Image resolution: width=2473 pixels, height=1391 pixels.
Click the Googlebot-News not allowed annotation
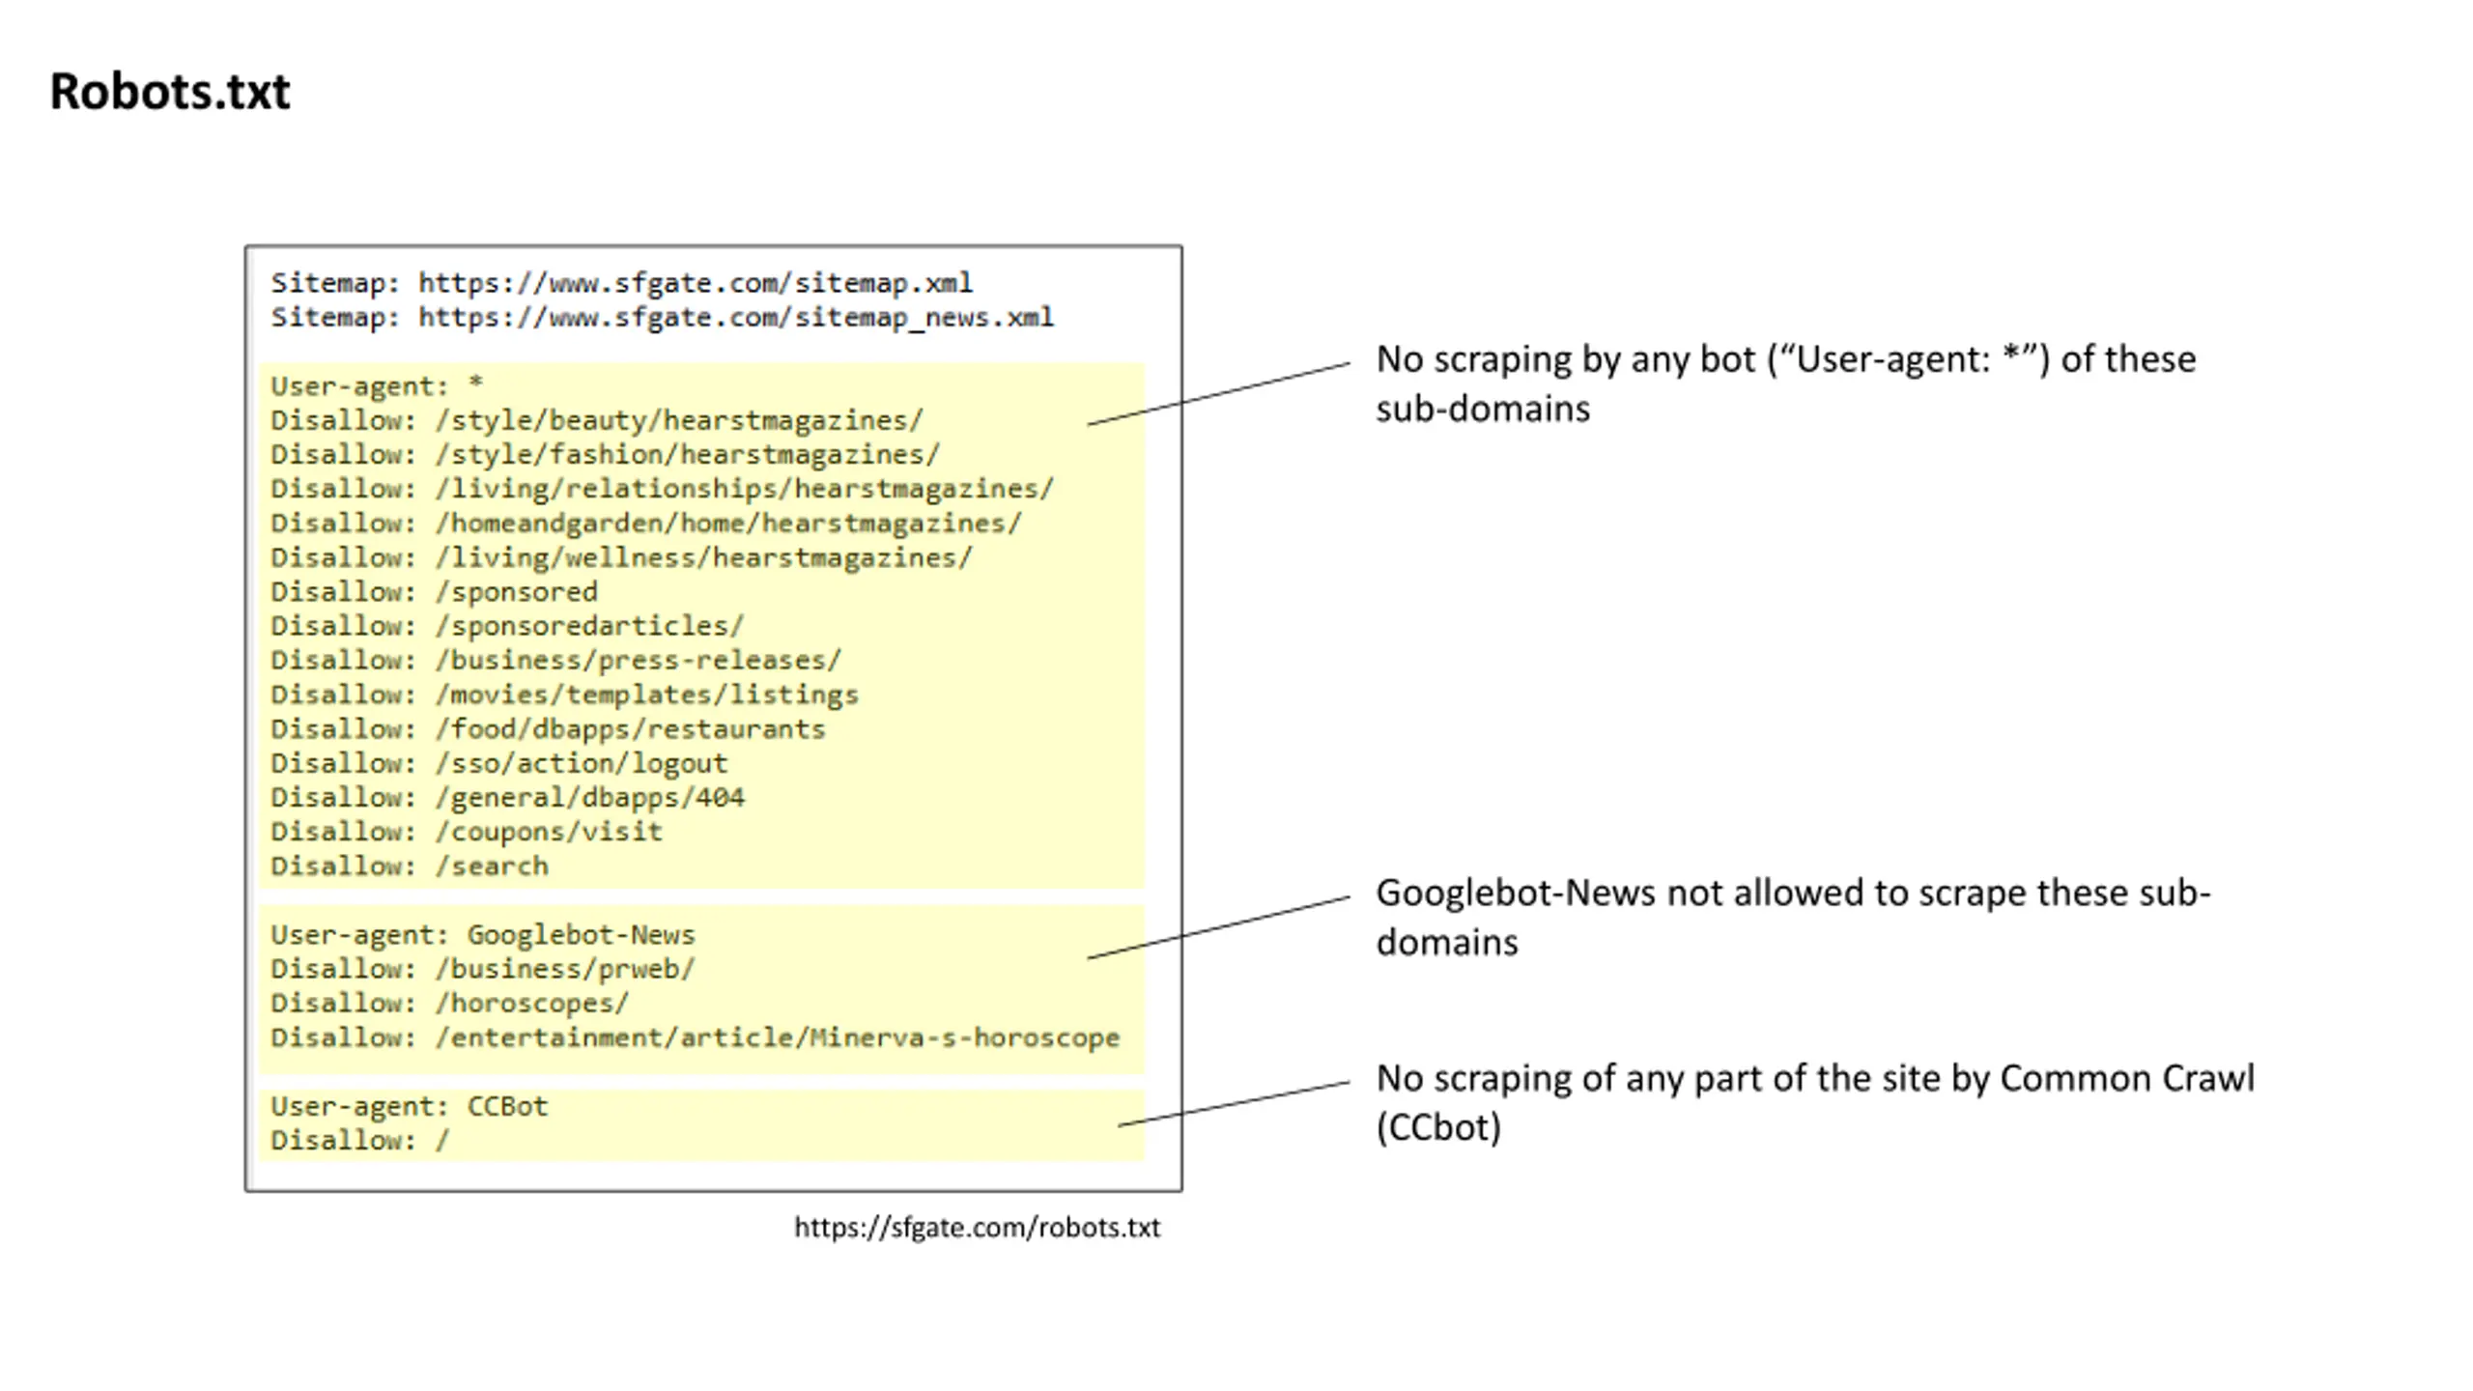tap(1793, 918)
